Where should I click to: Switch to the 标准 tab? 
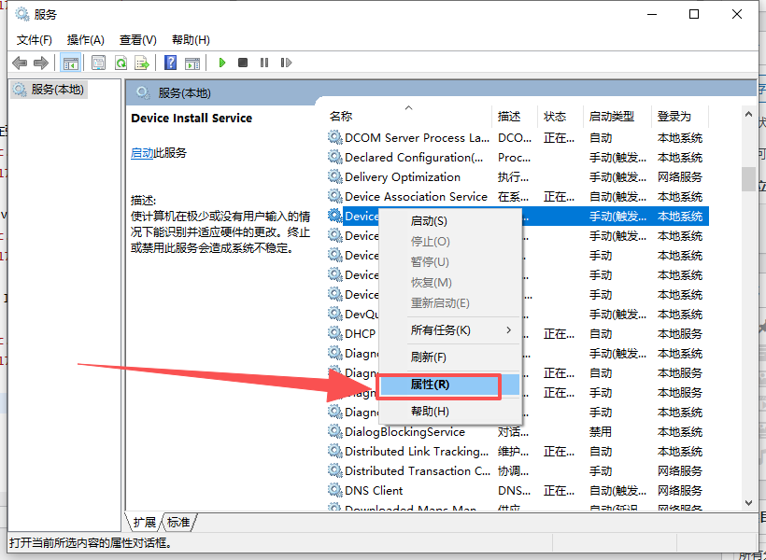point(177,522)
